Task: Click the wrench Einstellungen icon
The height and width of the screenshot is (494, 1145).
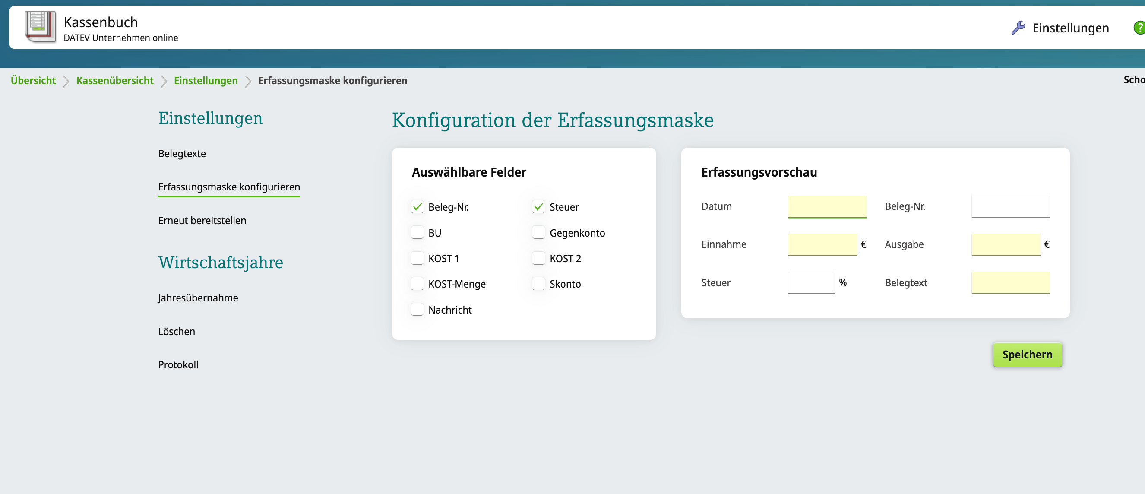Action: 1018,28
